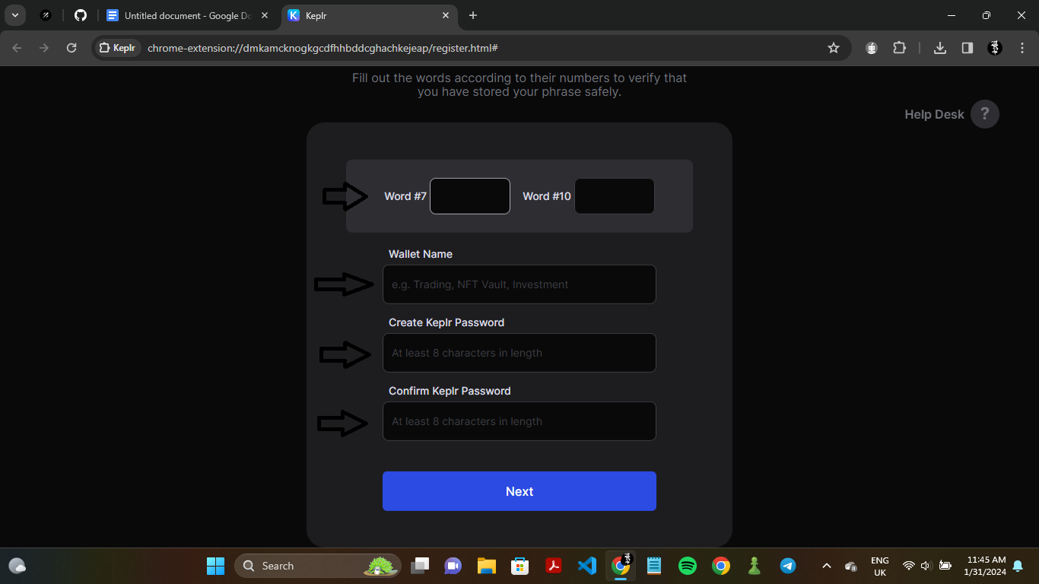Reload the page
Image resolution: width=1039 pixels, height=584 pixels.
(71, 48)
